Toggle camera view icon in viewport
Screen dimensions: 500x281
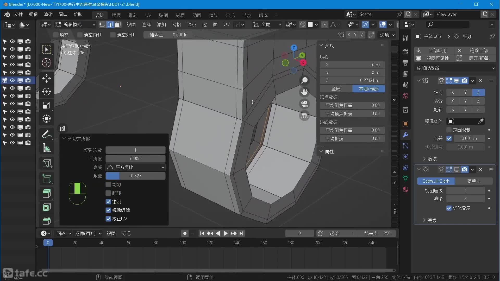[304, 104]
